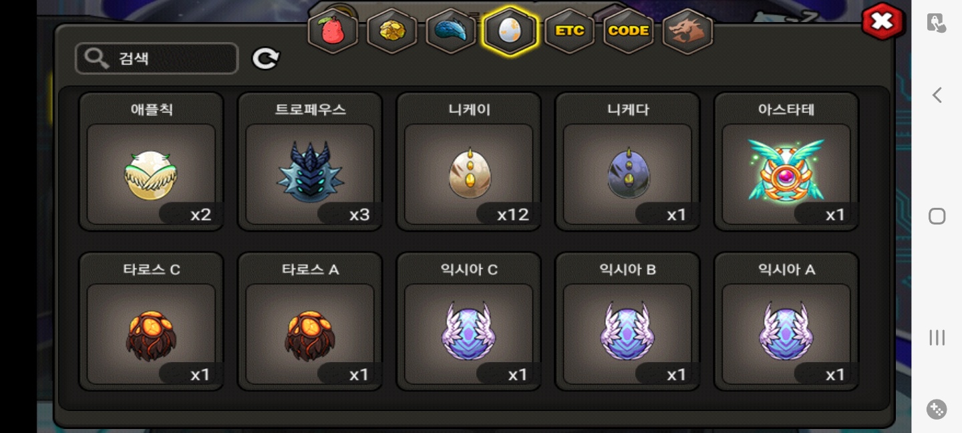962x433 pixels.
Task: Click the 검색 search field
Action: click(157, 59)
